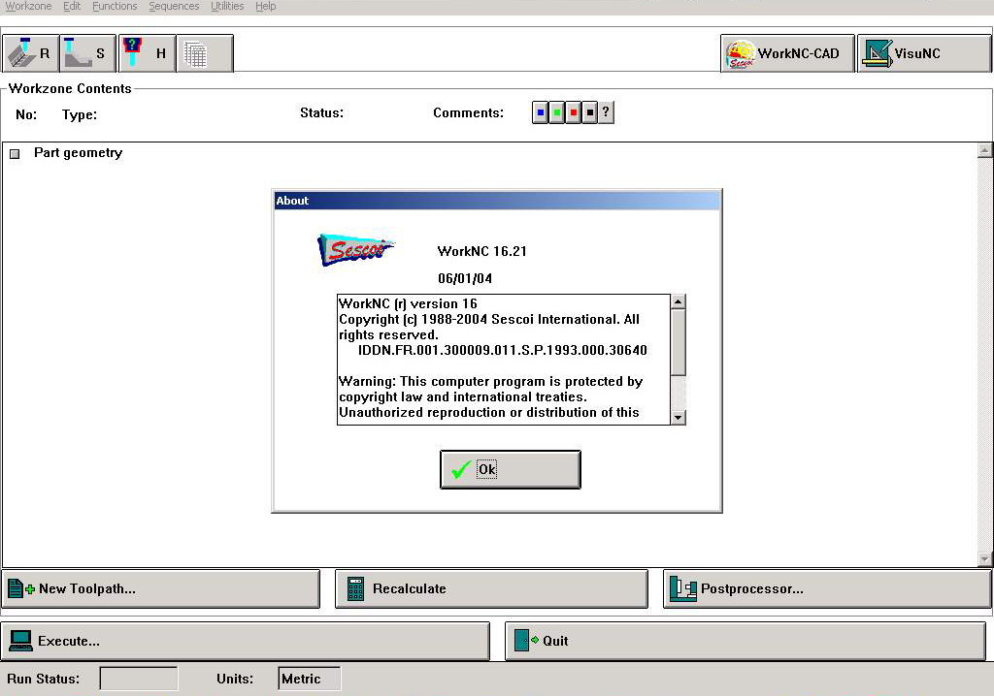Select the Part geometry row label

78,152
